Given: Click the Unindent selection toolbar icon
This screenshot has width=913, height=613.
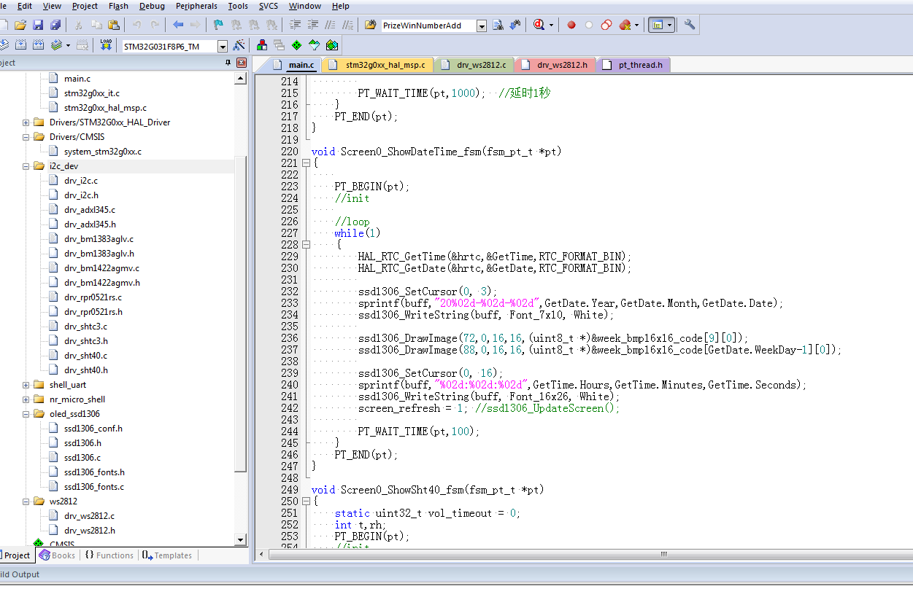Looking at the screenshot, I should (313, 25).
